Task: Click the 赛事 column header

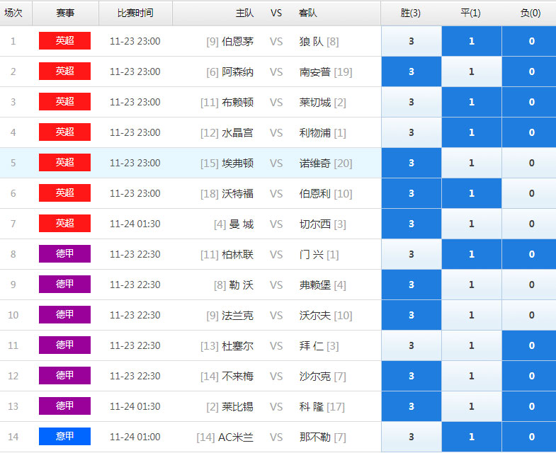Action: [x=65, y=13]
